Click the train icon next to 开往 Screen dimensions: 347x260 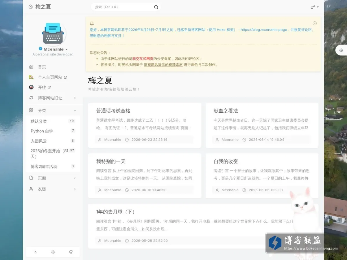point(31,87)
